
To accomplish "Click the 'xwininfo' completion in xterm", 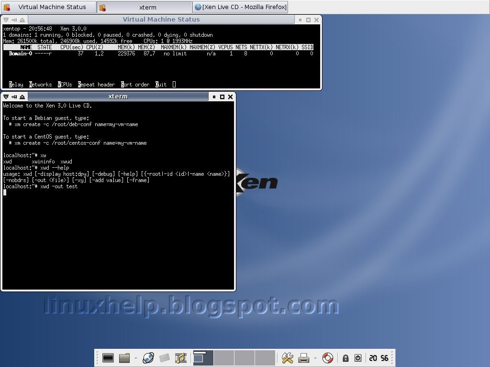I will (43, 162).
